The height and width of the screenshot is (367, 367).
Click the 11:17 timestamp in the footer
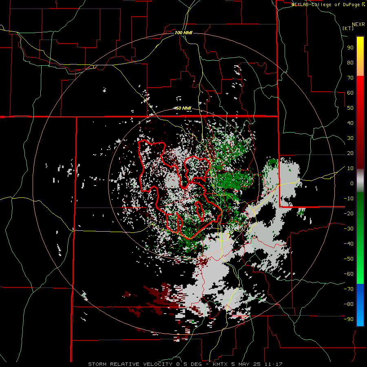click(273, 364)
